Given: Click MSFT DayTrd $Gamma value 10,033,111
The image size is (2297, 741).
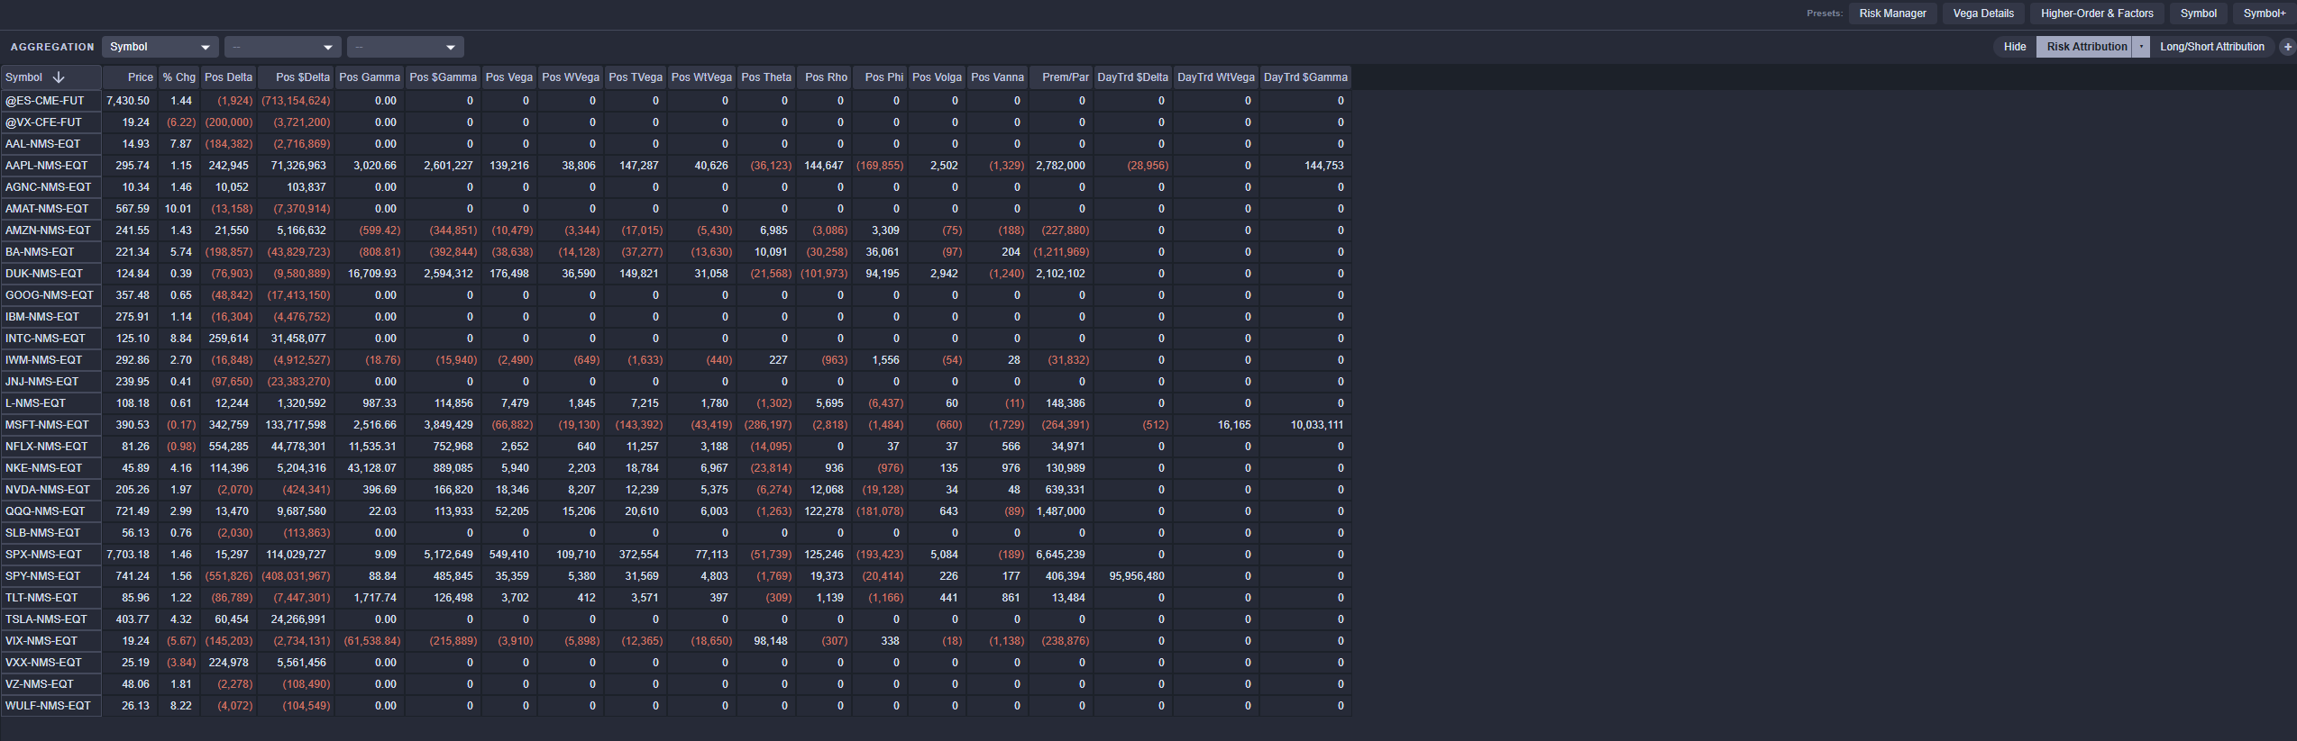Looking at the screenshot, I should 1317,425.
